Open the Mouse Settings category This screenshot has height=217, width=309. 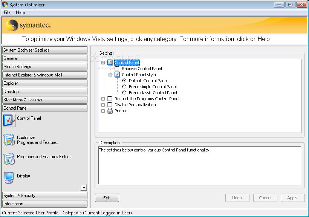45,67
